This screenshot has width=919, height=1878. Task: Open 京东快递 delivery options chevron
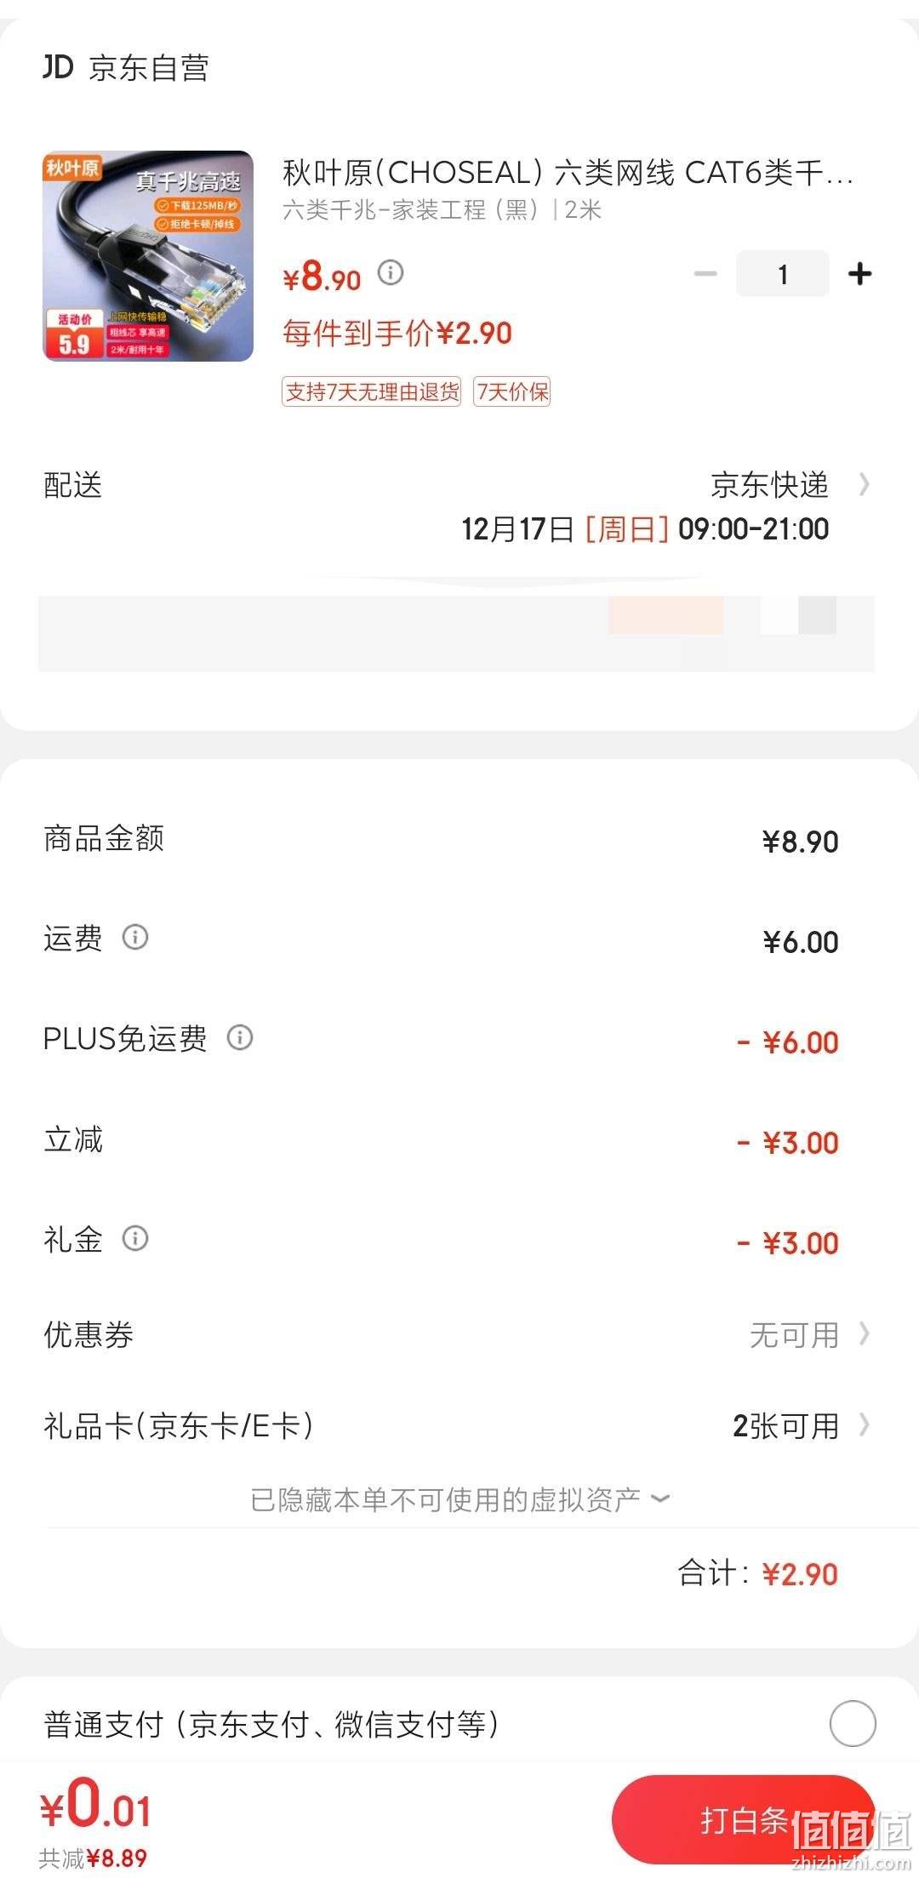(865, 484)
